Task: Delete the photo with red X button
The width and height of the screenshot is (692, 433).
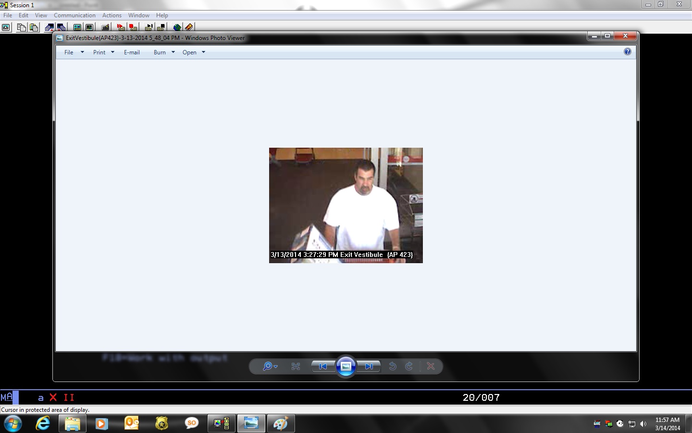Action: click(x=431, y=366)
